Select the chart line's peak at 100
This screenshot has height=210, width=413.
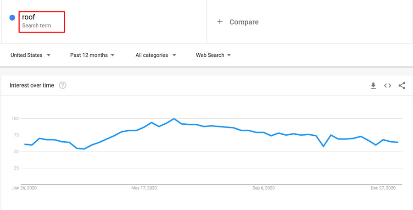(174, 119)
